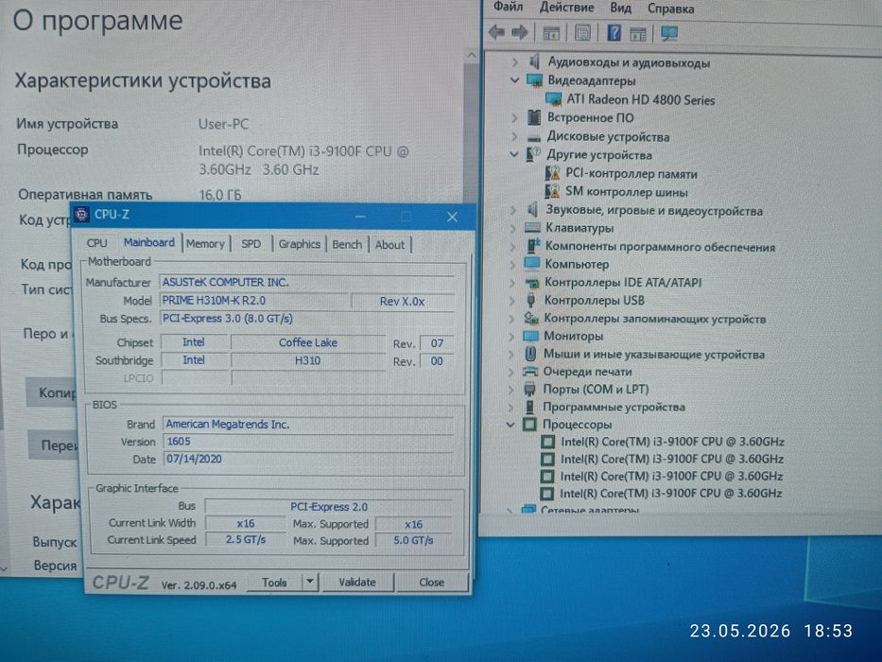Image resolution: width=882 pixels, height=662 pixels.
Task: Select PCI-контроллер памяти warning device
Action: pos(631,174)
